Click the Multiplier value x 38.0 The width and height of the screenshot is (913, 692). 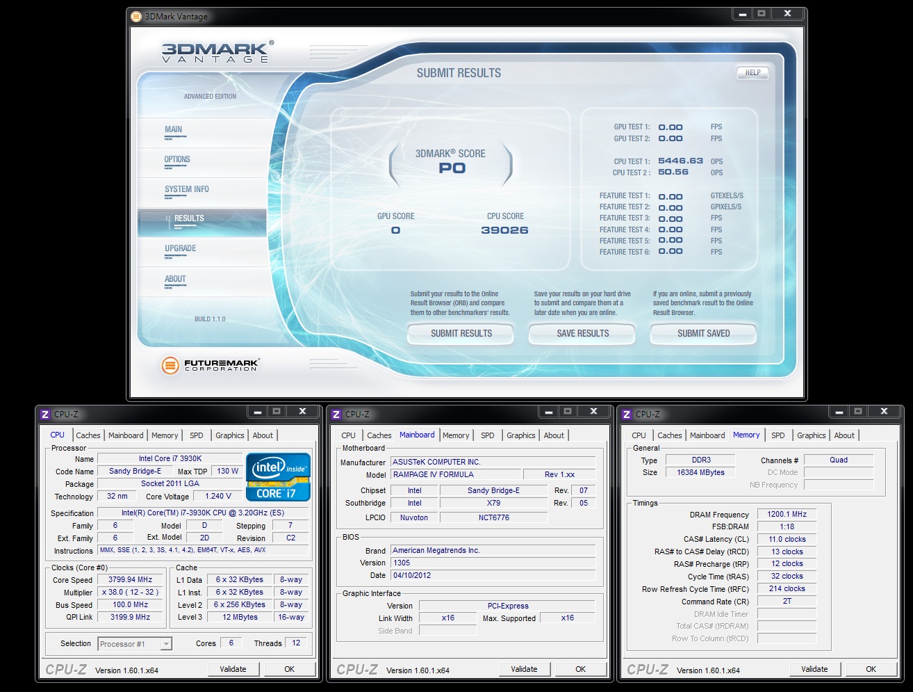coord(131,592)
